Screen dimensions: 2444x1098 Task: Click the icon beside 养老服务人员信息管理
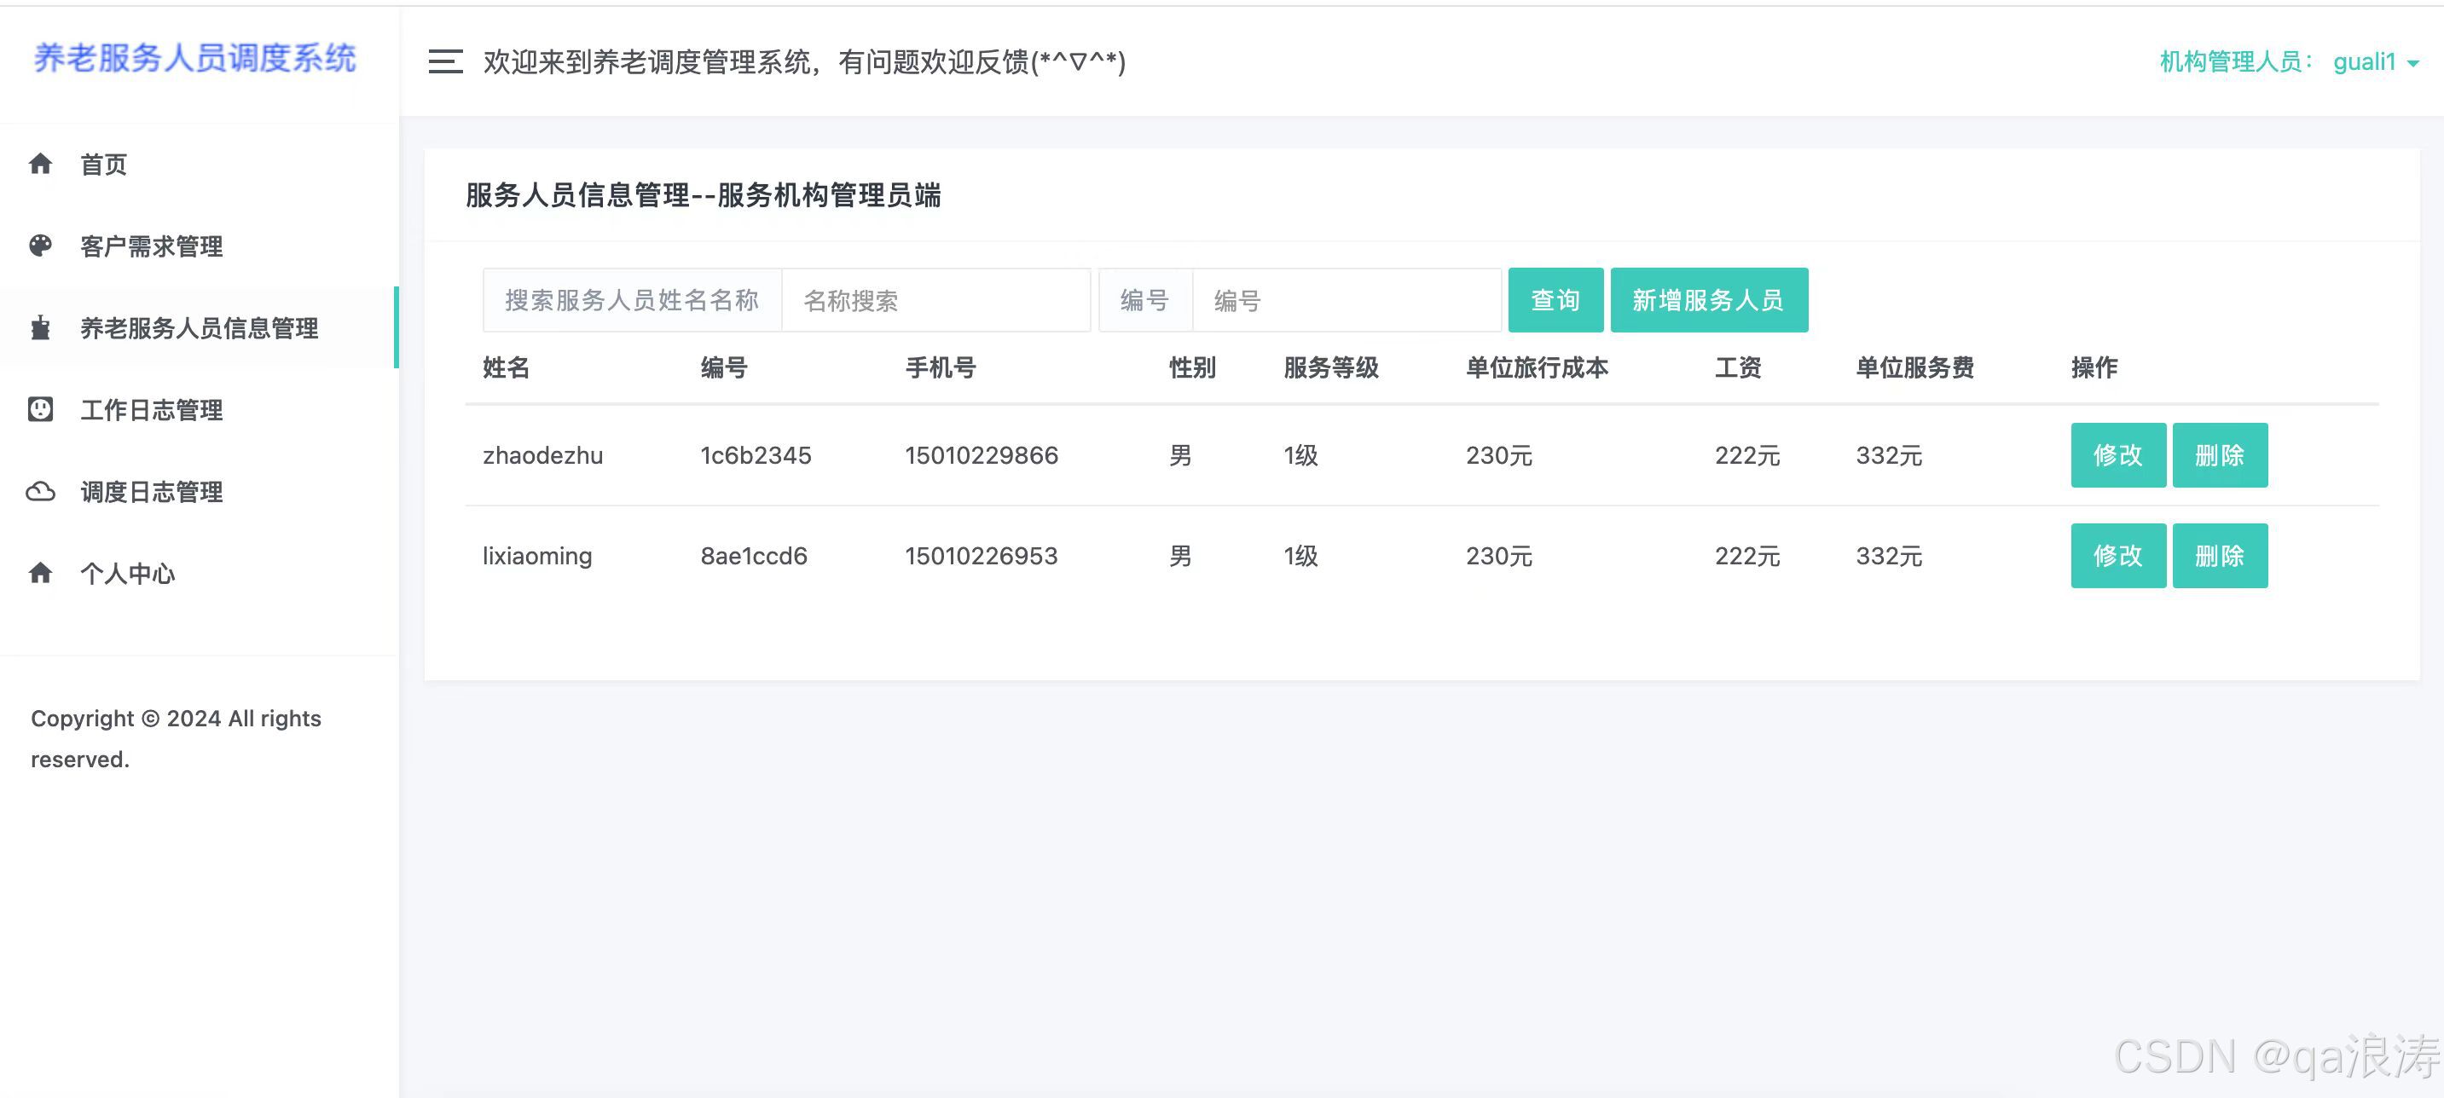(x=40, y=328)
